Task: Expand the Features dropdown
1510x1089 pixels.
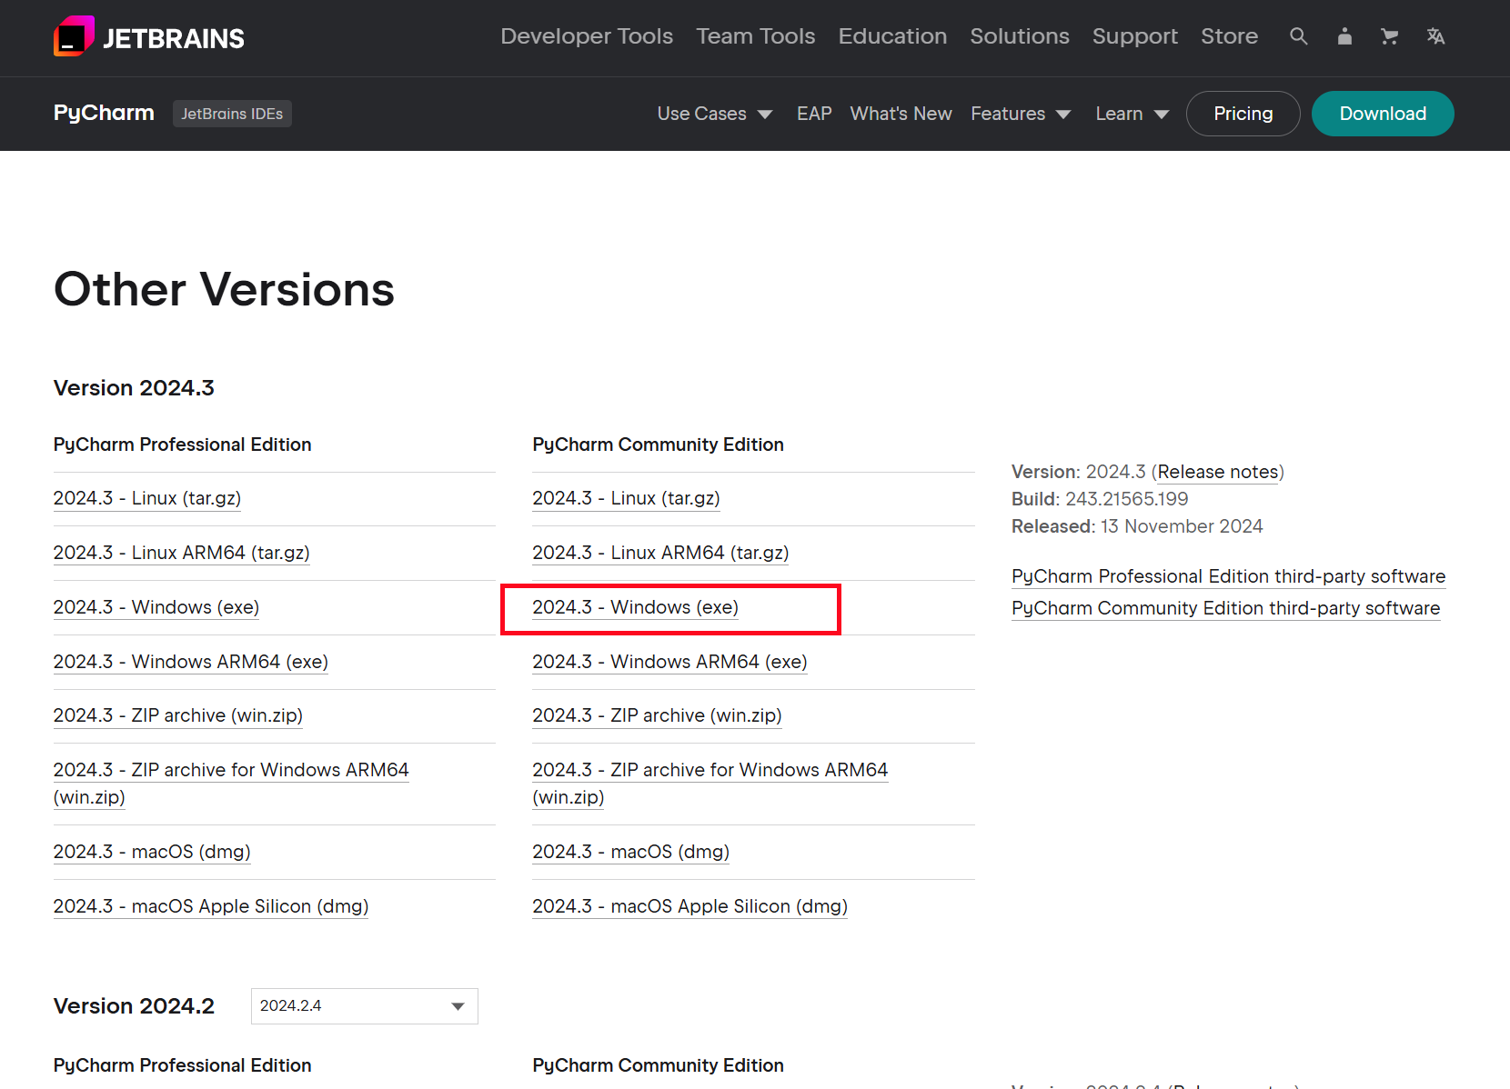Action: pyautogui.click(x=1021, y=114)
